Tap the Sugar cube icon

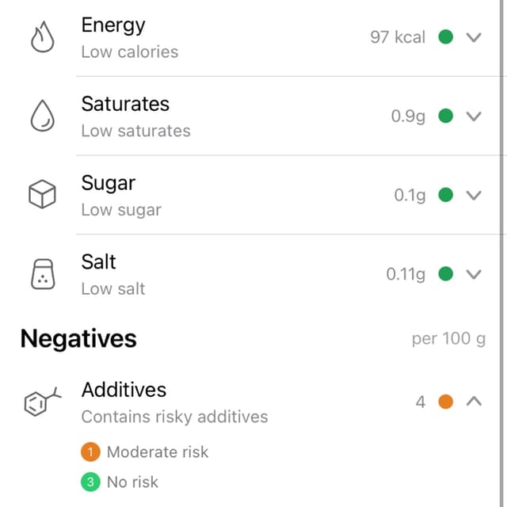coord(42,194)
